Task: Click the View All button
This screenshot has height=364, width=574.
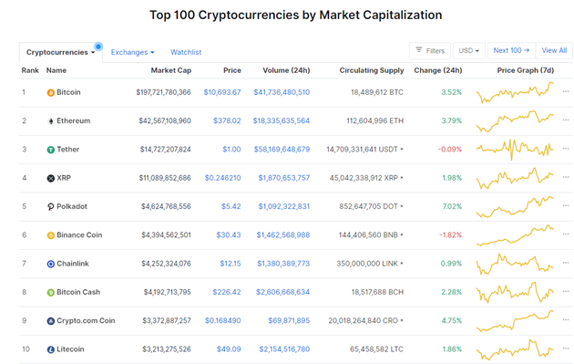Action: click(554, 50)
